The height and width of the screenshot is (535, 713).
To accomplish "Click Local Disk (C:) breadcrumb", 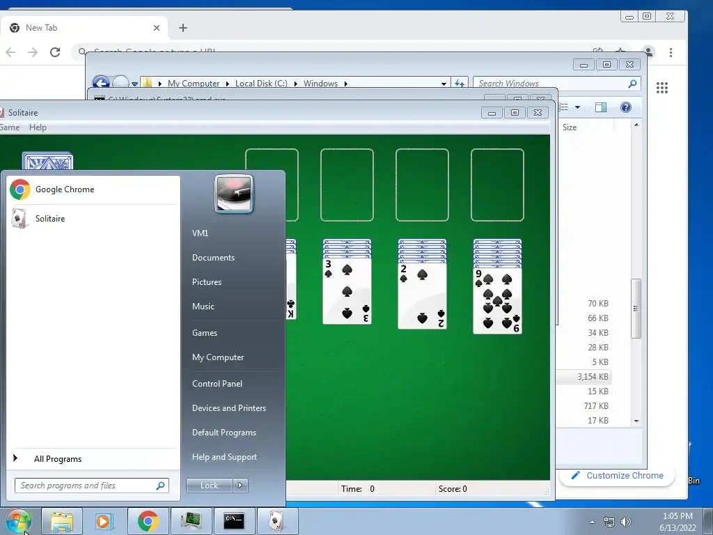I will point(261,84).
